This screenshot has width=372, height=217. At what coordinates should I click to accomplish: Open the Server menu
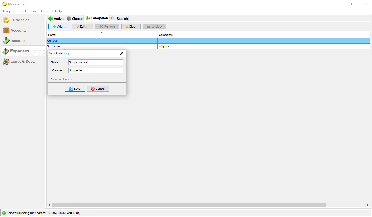34,11
